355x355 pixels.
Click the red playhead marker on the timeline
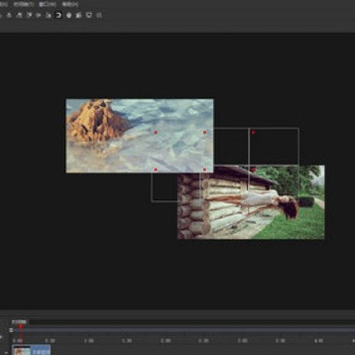click(21, 326)
